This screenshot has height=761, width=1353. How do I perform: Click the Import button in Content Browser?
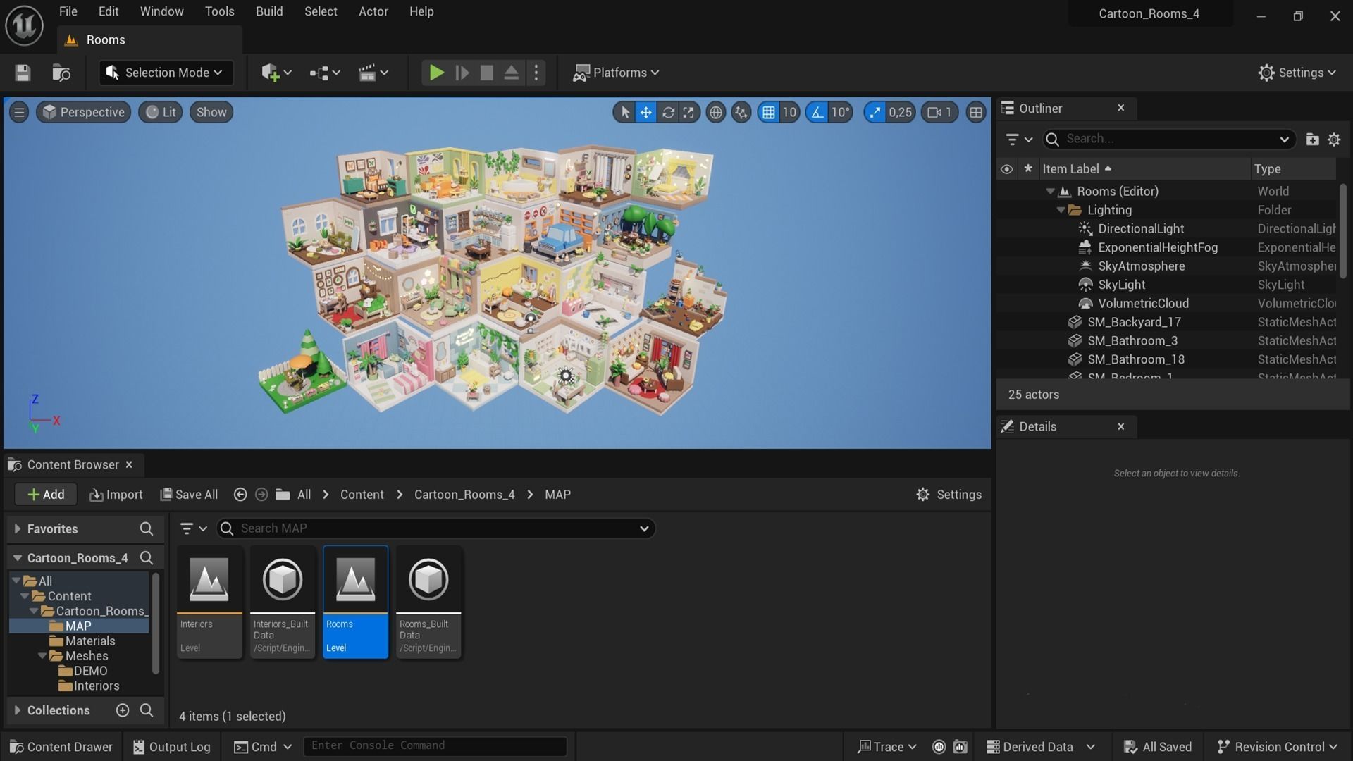point(116,495)
